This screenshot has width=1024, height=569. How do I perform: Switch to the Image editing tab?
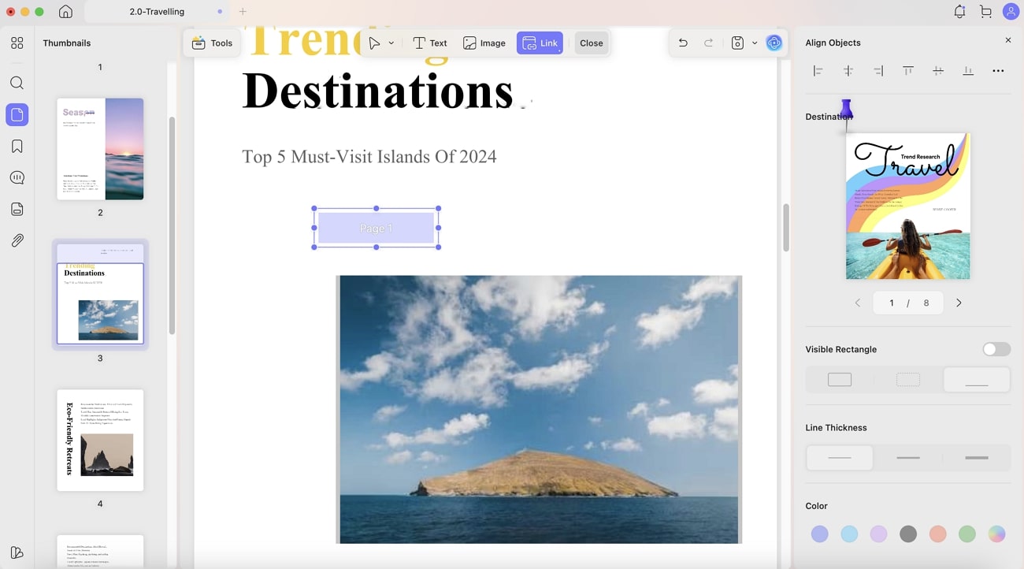(484, 43)
